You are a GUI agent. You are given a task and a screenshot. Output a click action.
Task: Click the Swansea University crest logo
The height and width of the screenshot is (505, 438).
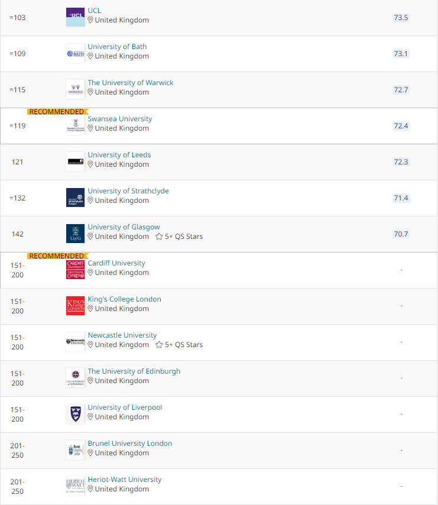[x=75, y=125]
